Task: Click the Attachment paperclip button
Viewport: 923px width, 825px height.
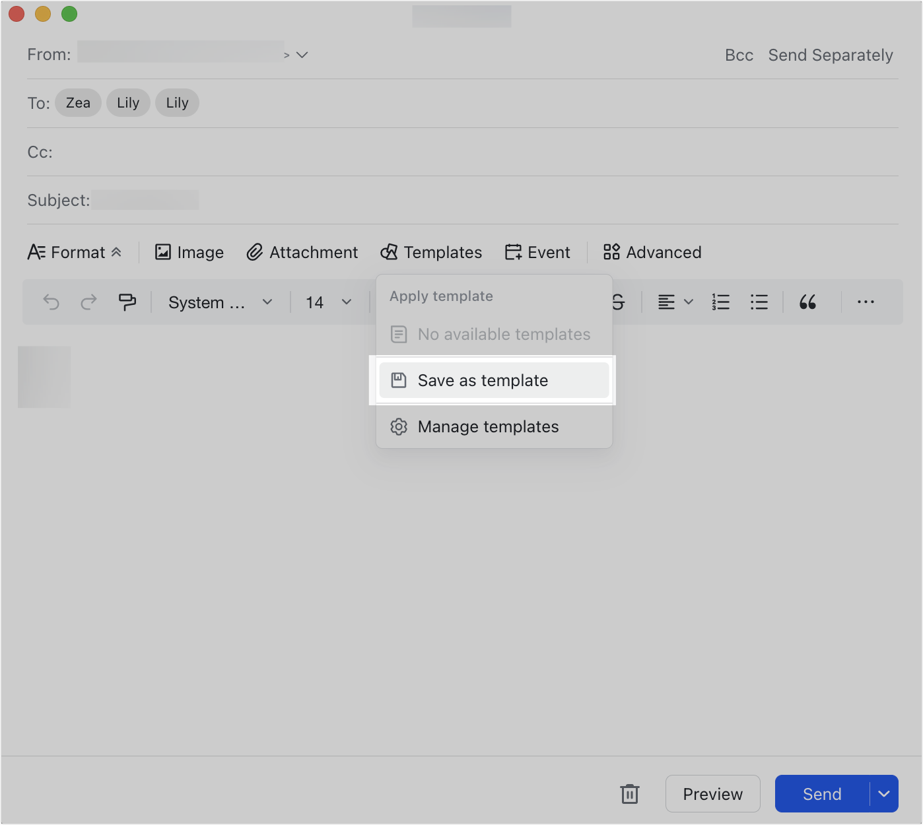Action: pos(302,253)
